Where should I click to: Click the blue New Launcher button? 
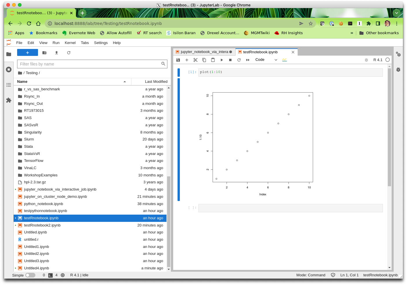[x=28, y=52]
